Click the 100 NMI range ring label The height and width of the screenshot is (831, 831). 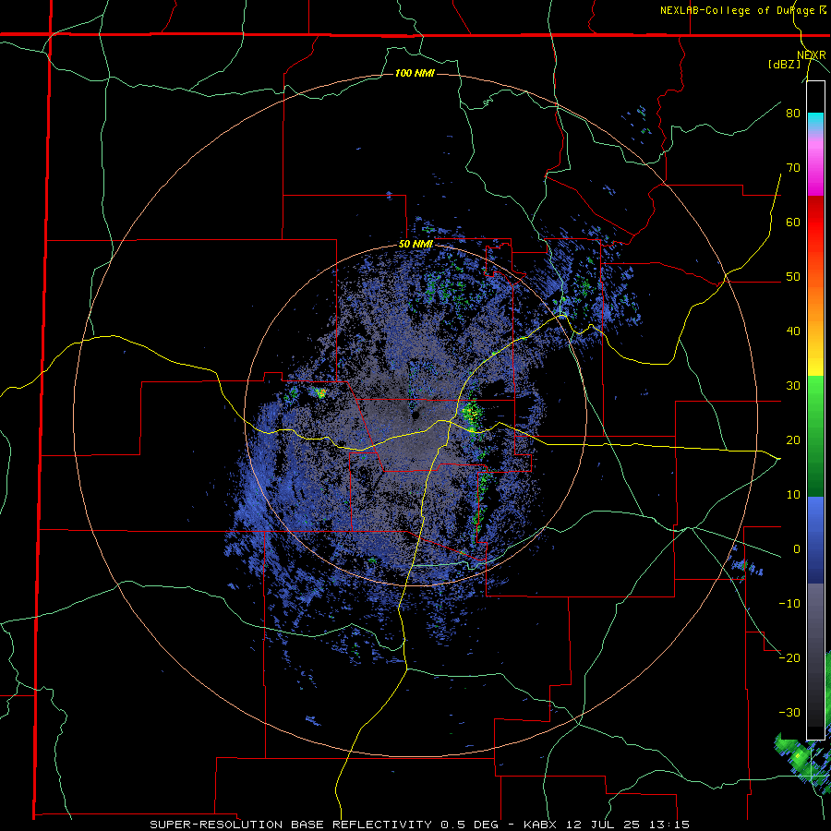(415, 73)
